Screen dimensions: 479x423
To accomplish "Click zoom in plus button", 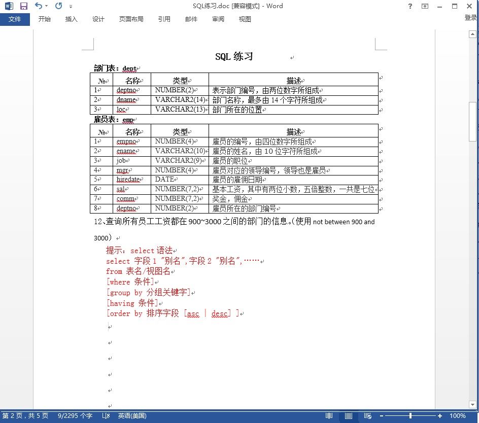I will click(x=439, y=416).
